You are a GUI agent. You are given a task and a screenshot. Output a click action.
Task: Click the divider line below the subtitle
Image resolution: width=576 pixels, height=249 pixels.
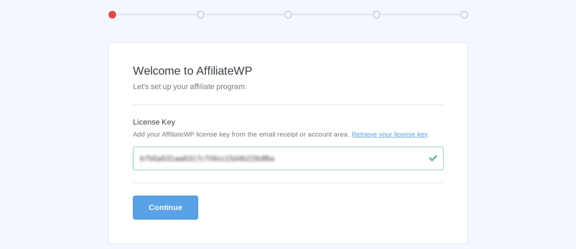click(x=288, y=105)
